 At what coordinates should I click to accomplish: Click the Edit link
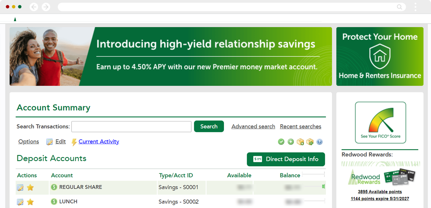61,142
